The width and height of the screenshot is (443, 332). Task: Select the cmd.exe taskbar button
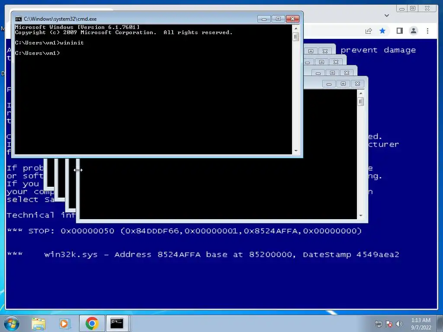tap(117, 323)
